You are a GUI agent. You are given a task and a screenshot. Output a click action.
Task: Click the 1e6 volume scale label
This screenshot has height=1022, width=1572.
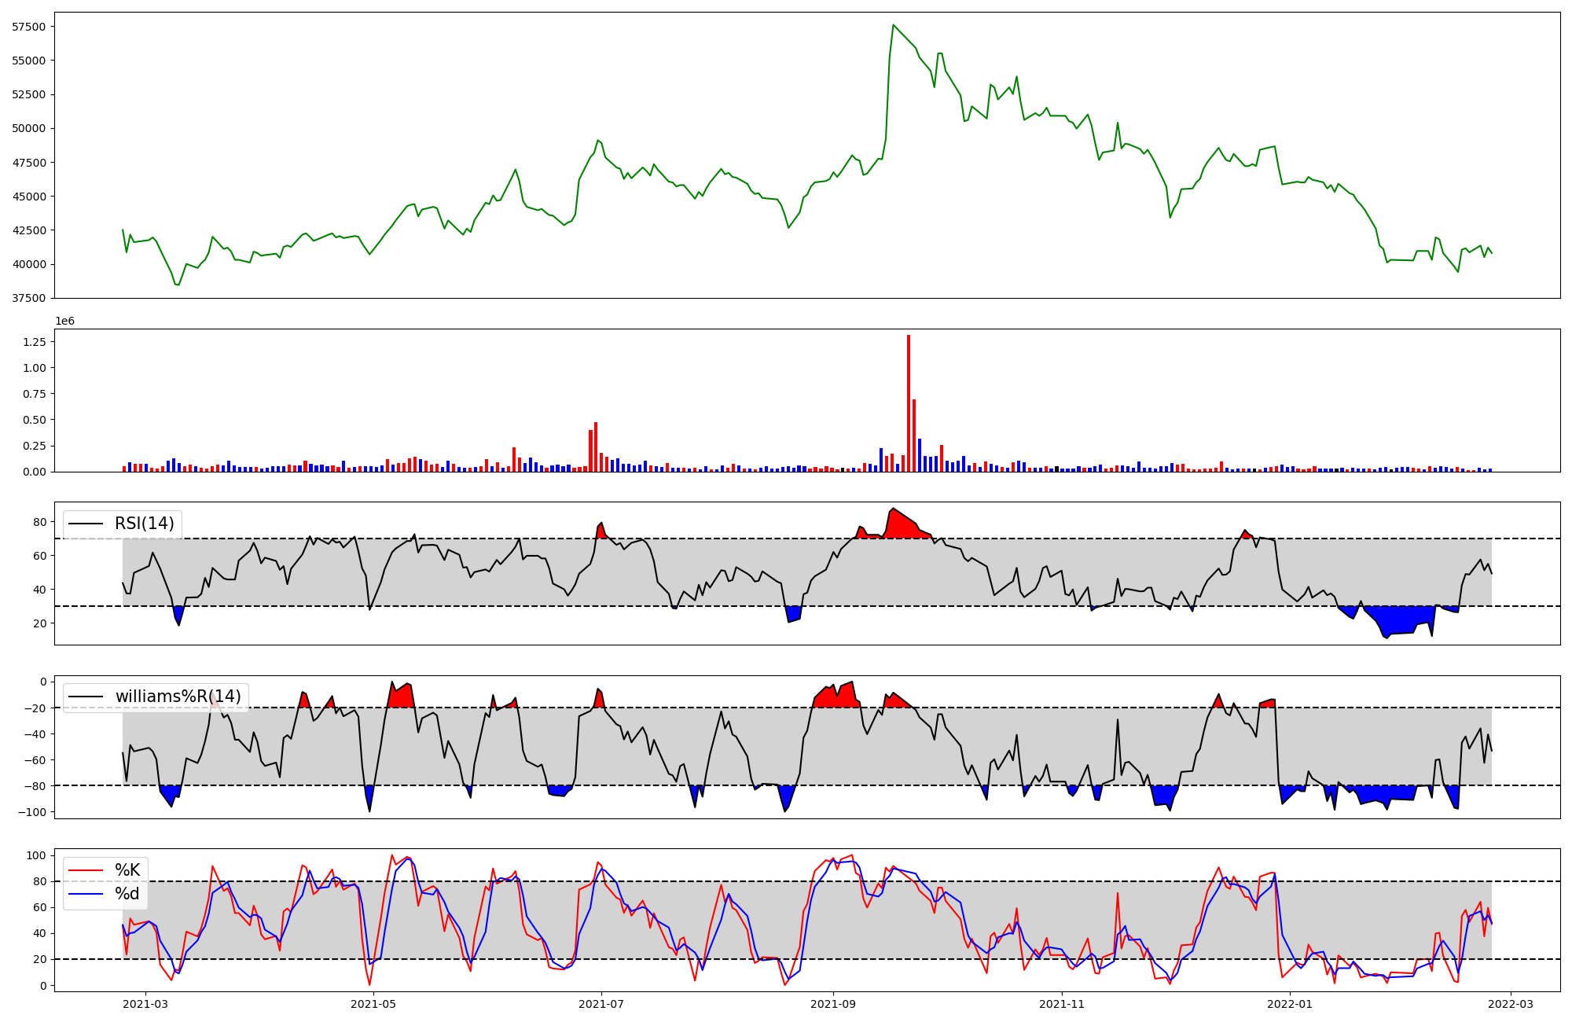point(64,321)
